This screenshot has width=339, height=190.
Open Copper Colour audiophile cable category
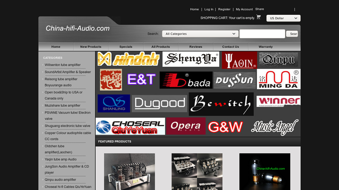68,136
